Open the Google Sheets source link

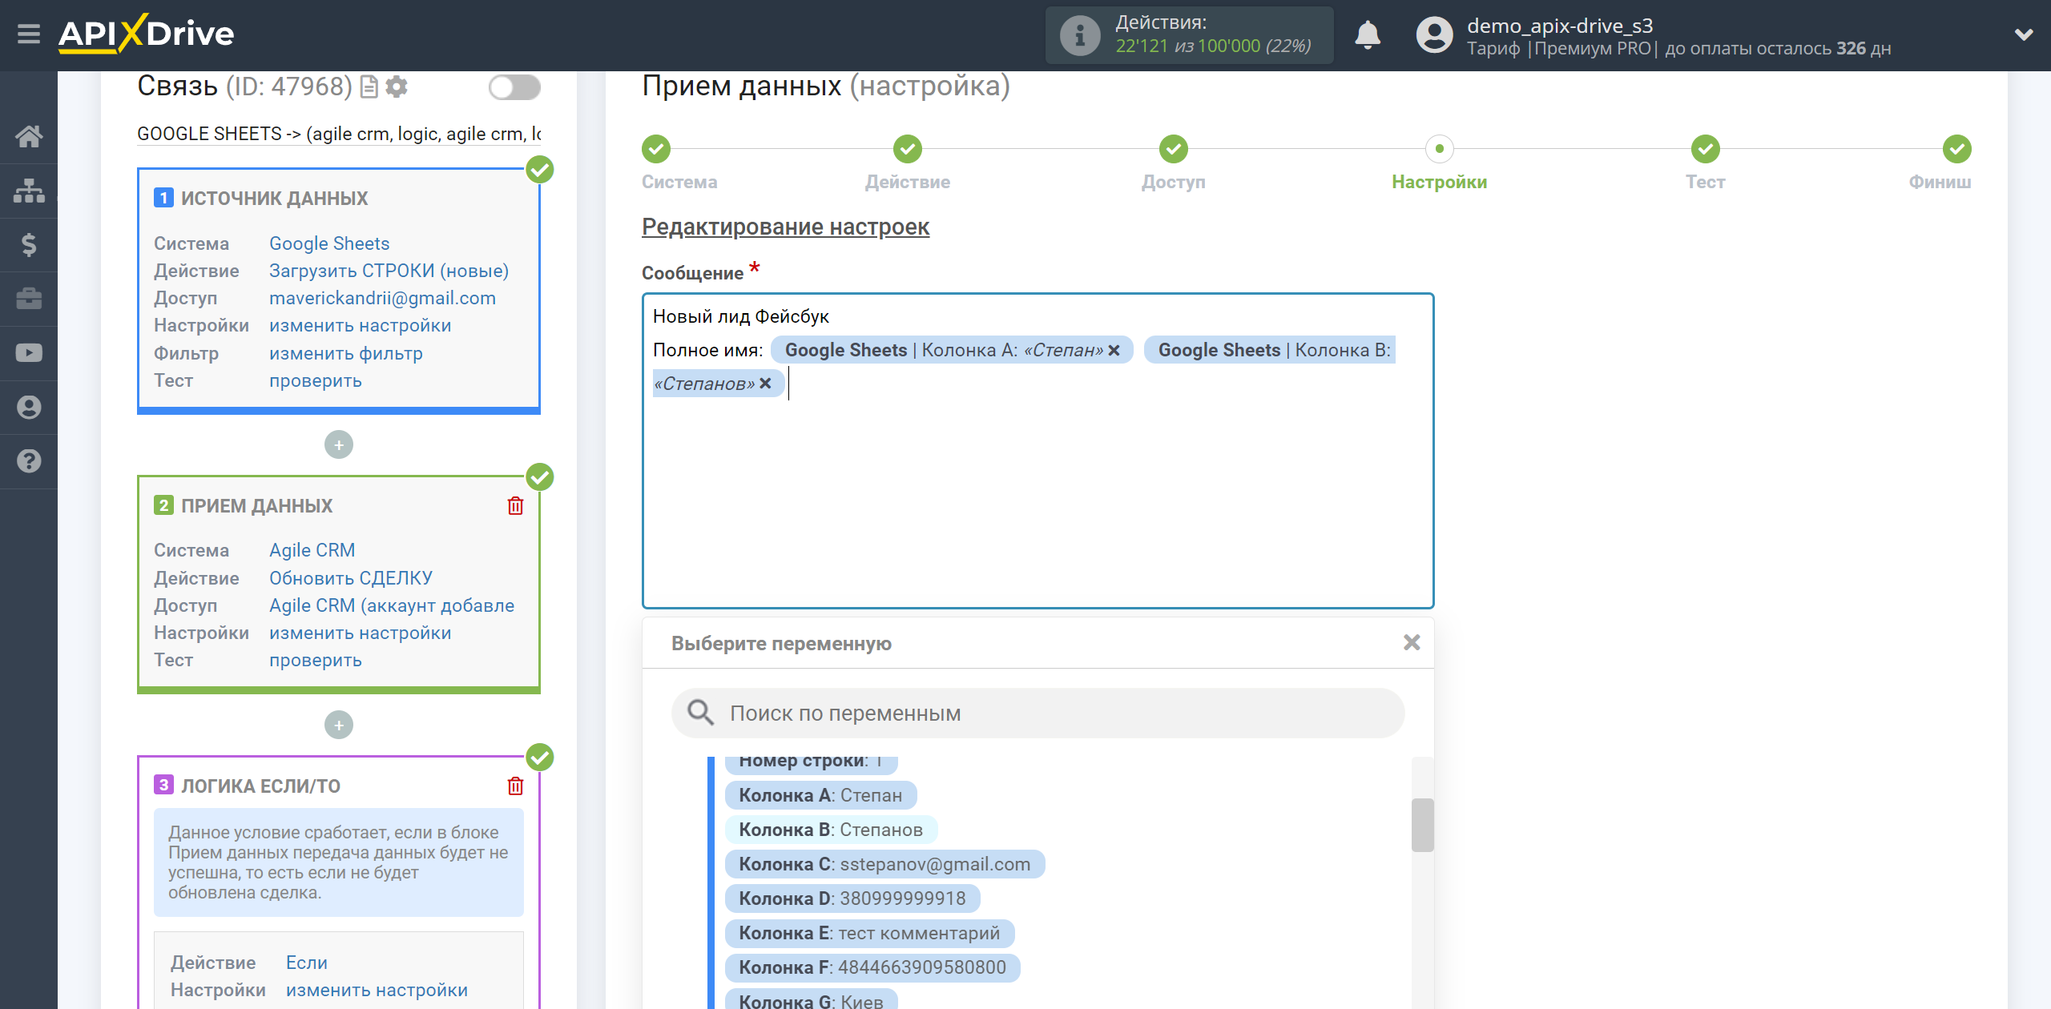point(329,243)
